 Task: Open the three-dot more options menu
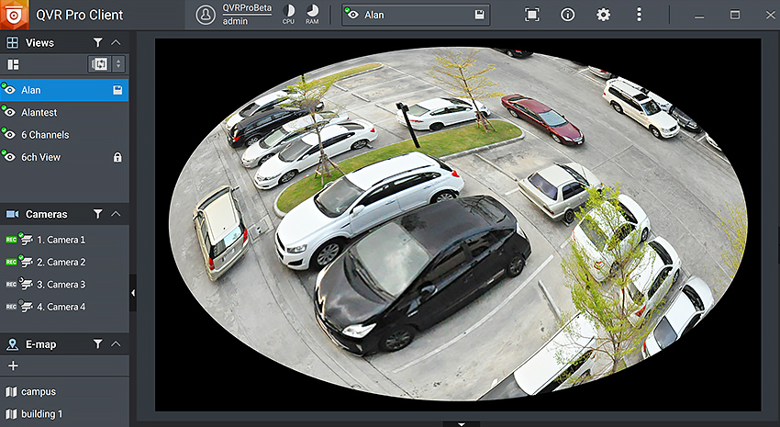coord(639,15)
